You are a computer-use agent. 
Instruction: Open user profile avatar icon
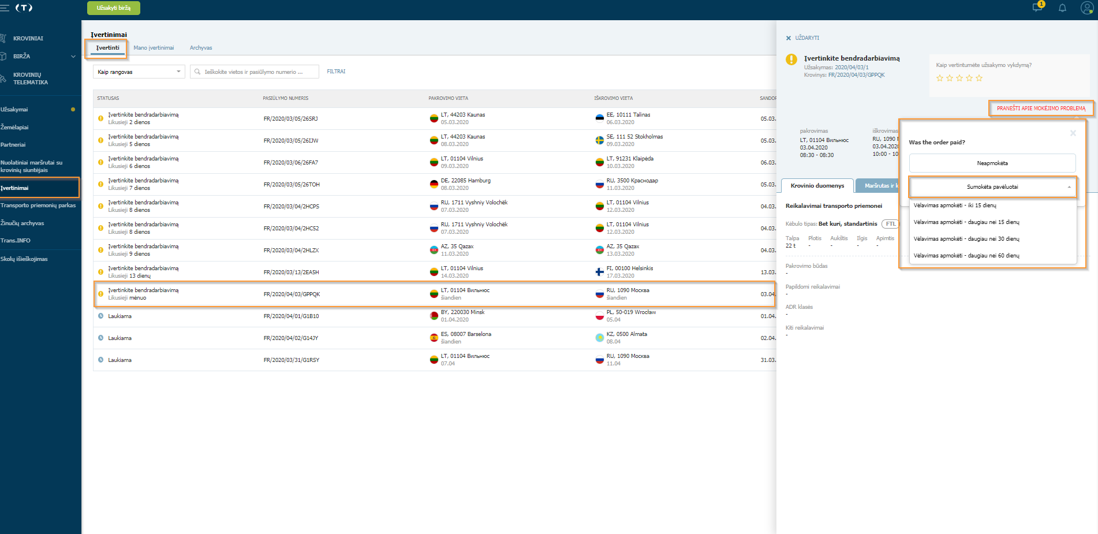pos(1087,8)
